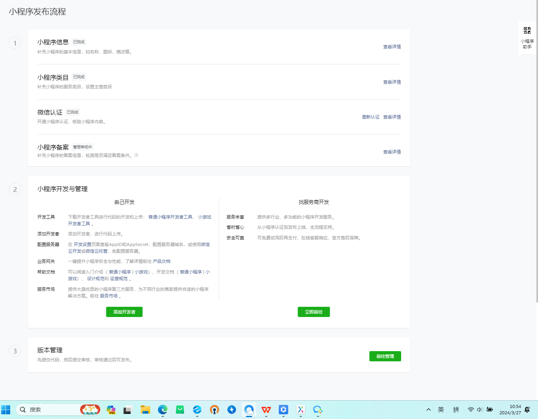Click 查看详情 in the 微信认证 row

point(392,117)
